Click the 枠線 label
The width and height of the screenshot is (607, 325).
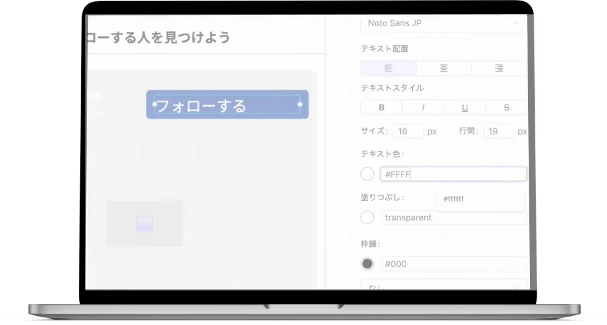point(370,244)
